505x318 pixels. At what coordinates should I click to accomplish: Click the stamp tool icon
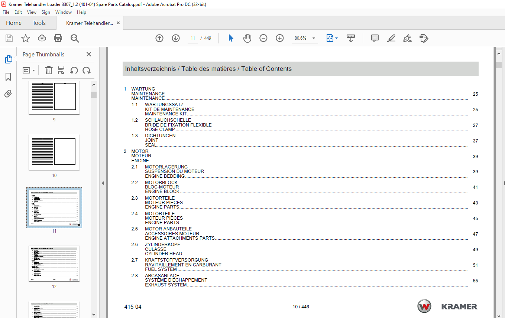(424, 38)
